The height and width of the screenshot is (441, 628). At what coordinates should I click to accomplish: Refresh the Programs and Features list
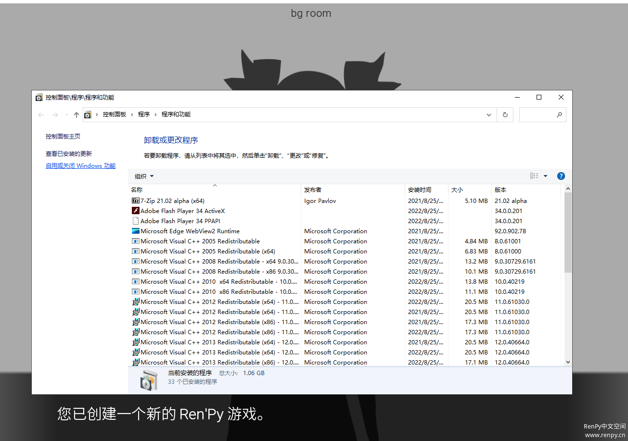click(505, 115)
